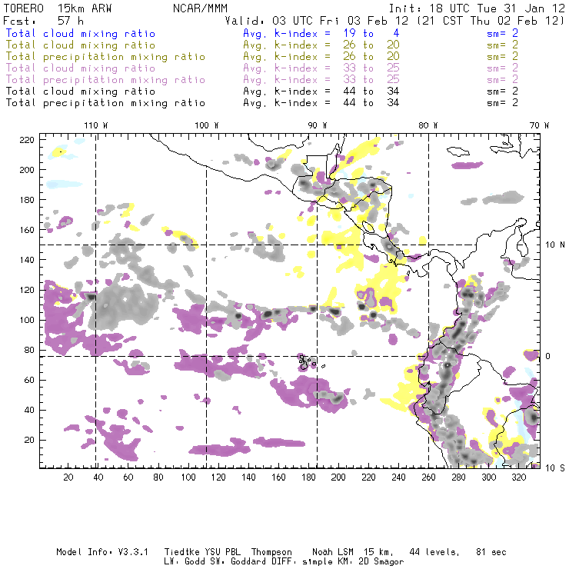Click the "70 W" longitude label
Screen dimensions: 569x569
point(539,125)
